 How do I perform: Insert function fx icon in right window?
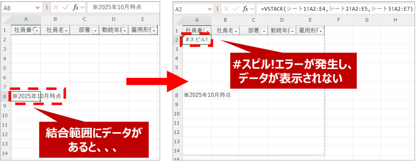pos(246,9)
